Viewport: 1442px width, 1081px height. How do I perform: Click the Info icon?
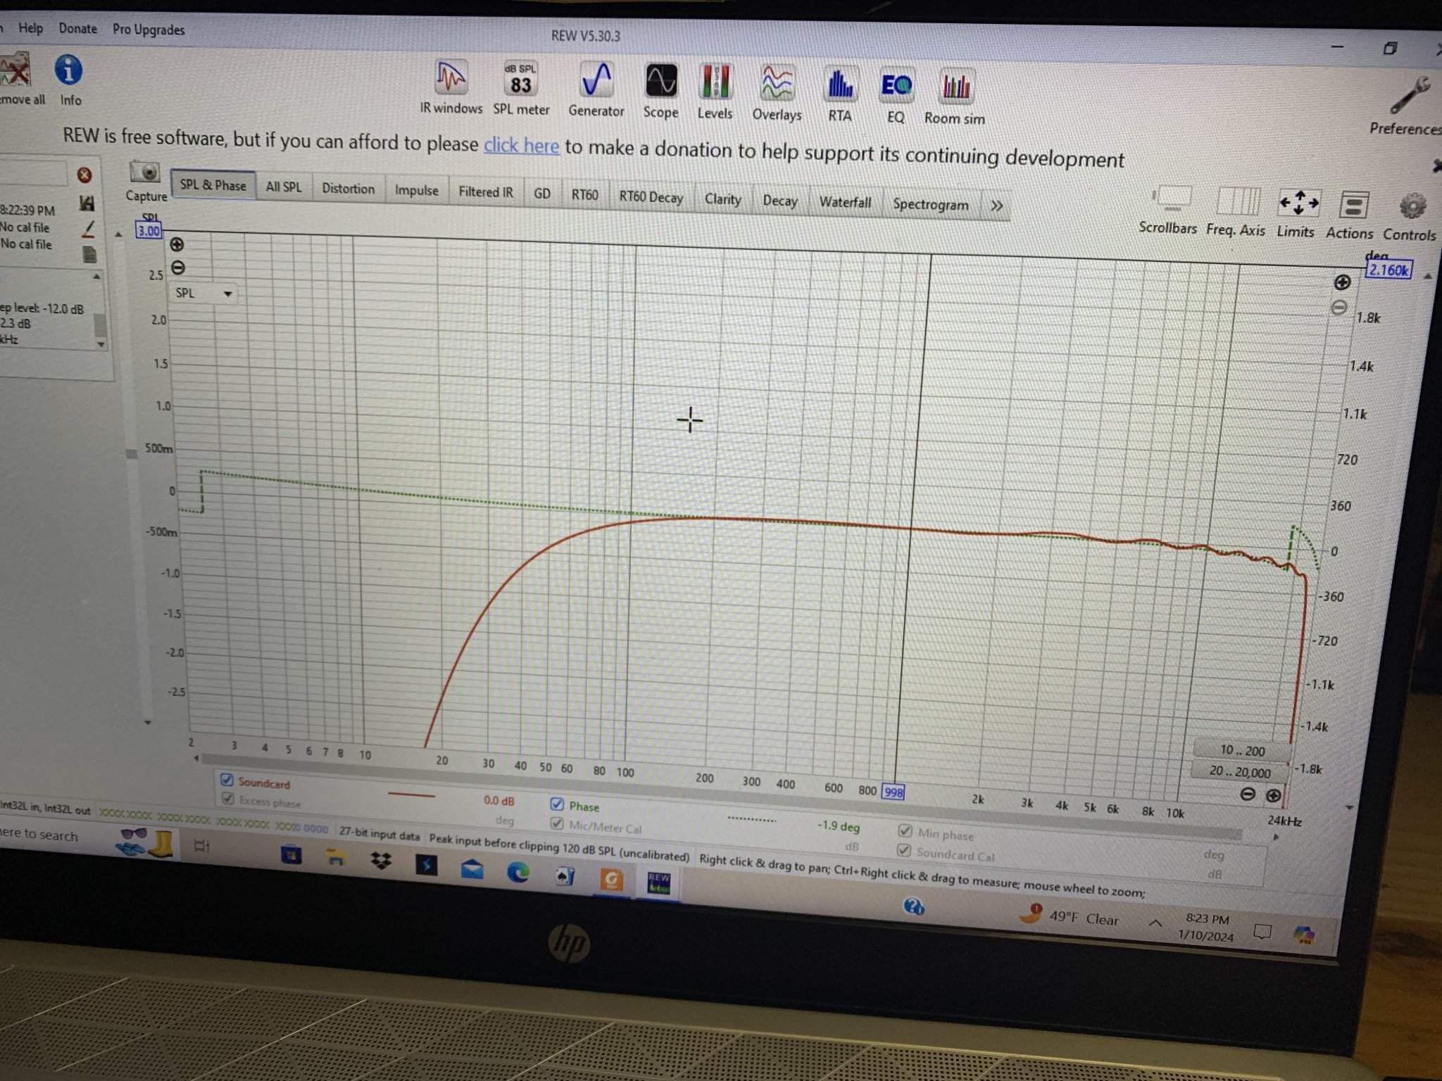coord(69,80)
